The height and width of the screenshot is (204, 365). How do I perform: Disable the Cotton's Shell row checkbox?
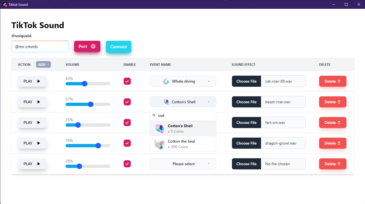[x=127, y=102]
